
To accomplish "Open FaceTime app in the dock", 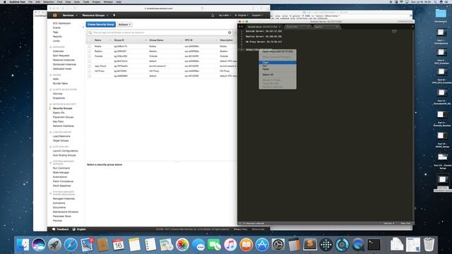I will (214, 245).
